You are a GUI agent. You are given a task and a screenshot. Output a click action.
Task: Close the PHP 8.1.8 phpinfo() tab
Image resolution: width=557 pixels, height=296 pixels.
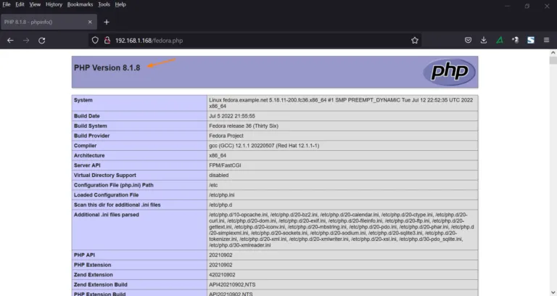pos(90,22)
